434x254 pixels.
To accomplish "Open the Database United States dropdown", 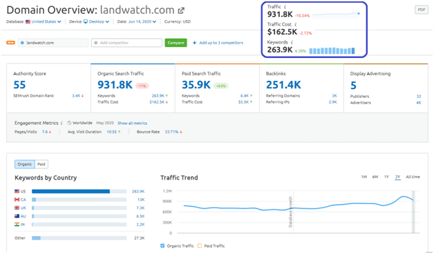I will 44,21.
